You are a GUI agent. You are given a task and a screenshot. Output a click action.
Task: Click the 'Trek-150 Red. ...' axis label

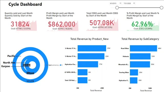71,80
